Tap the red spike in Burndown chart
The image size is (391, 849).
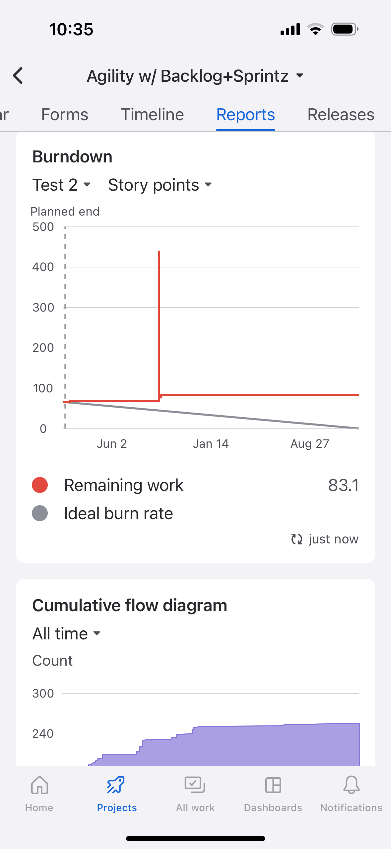159,326
